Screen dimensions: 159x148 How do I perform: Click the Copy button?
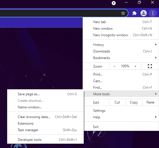(134, 102)
